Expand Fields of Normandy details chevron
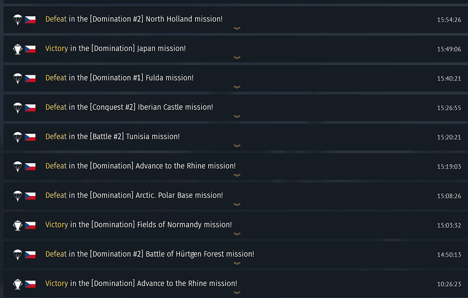 [x=237, y=234]
